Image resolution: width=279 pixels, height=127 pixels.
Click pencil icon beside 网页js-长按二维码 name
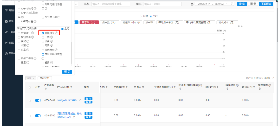80,100
